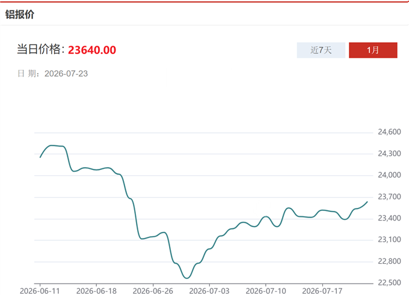409x295 pixels.
Task: Click the 2026-07-03 axis tick label
Action: [209, 291]
